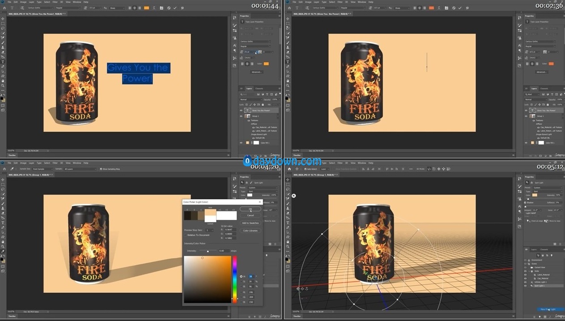Screen dimensions: 565x321
Task: Click Cancel in Color Picker dialog
Action: pos(251,215)
